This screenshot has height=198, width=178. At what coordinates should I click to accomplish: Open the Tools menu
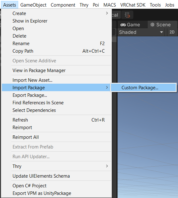pos(155,5)
